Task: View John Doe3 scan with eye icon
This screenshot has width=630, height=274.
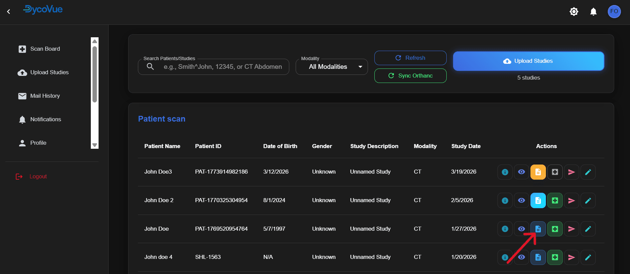Action: 521,172
